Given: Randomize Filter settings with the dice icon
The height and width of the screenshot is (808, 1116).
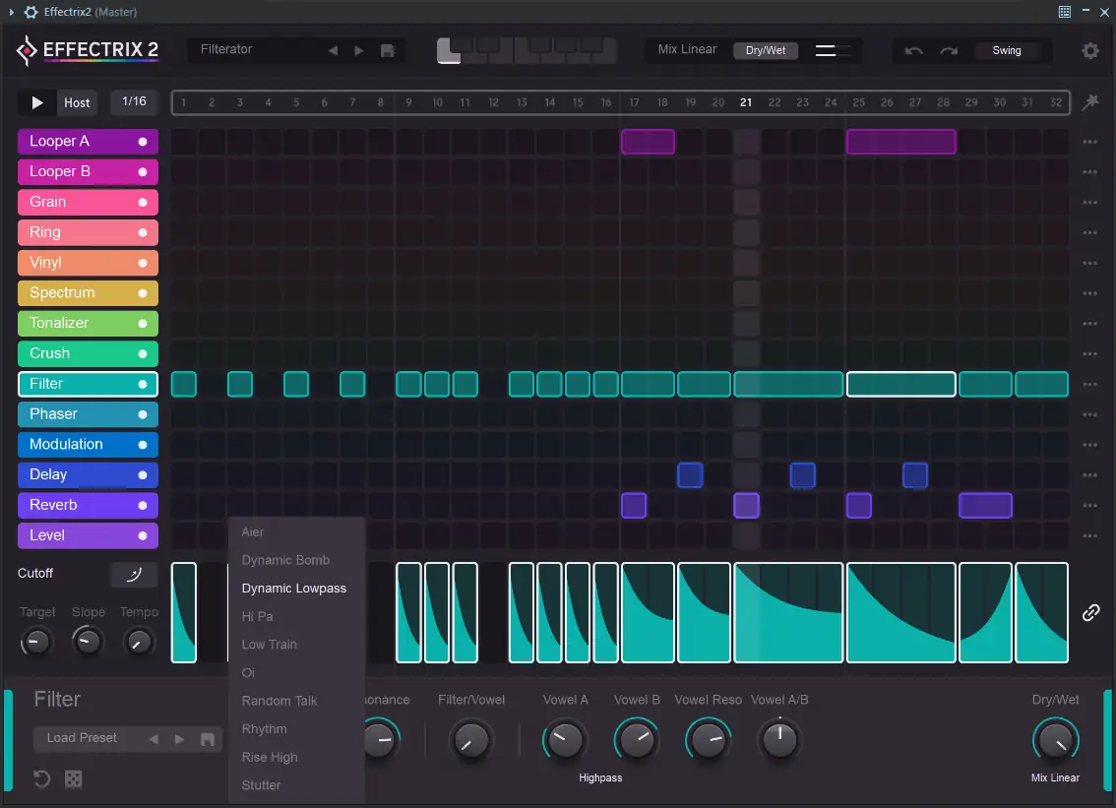Looking at the screenshot, I should coord(73,779).
